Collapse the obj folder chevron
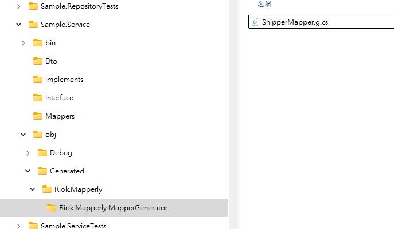The height and width of the screenshot is (229, 394). 24,135
